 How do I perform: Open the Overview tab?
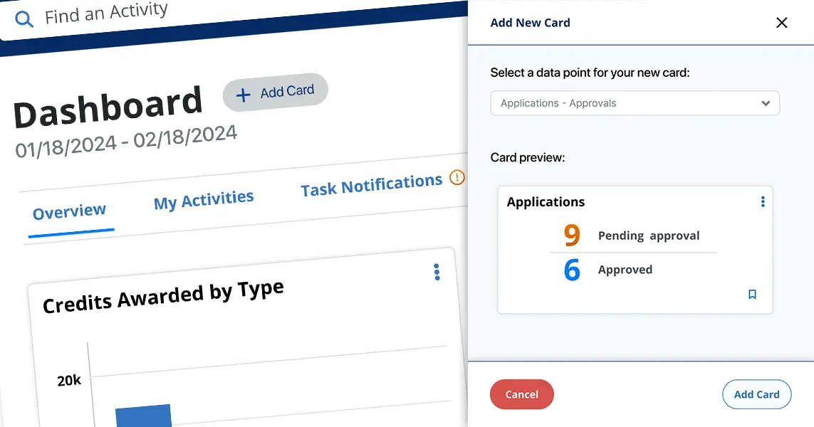[70, 212]
